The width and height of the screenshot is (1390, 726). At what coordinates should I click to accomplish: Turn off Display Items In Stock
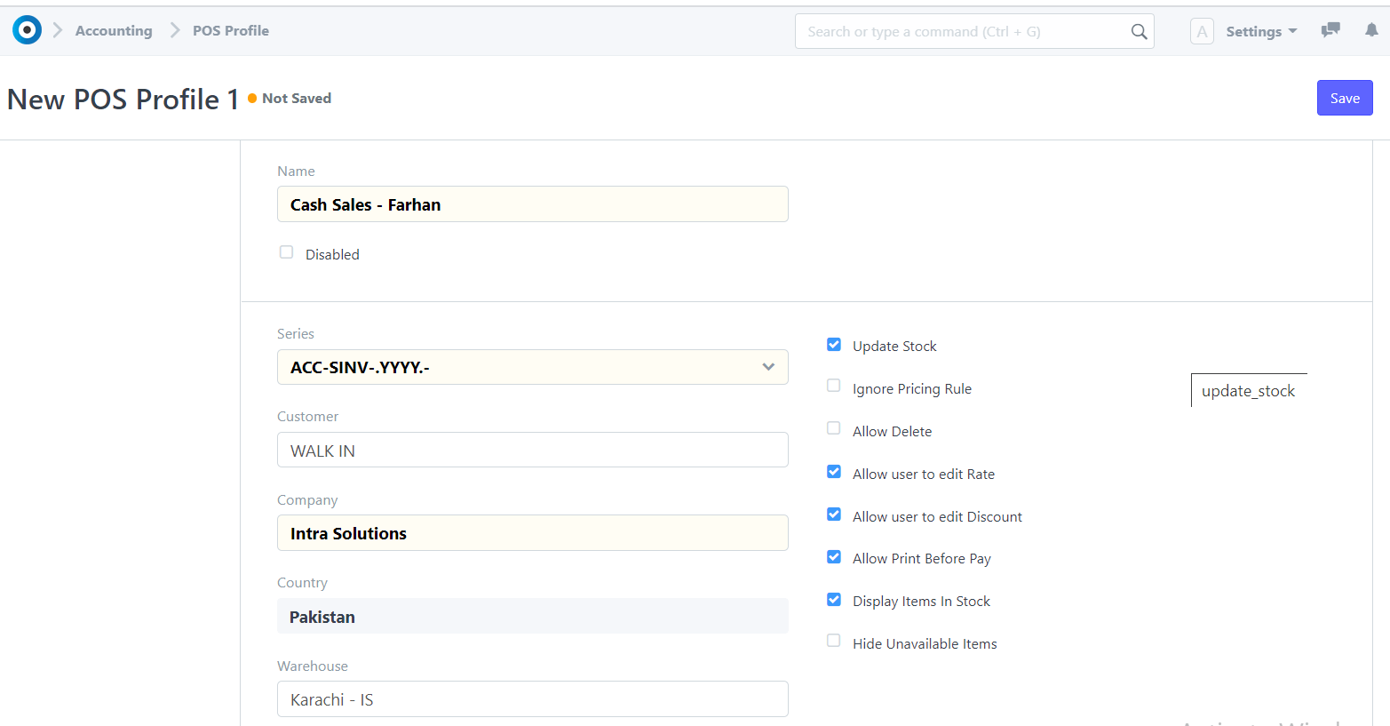833,599
